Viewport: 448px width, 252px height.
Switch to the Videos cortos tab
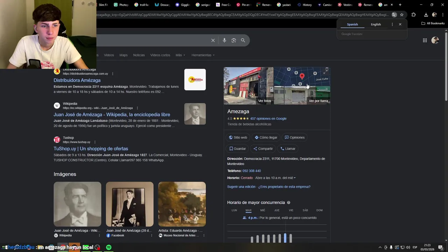click(160, 55)
